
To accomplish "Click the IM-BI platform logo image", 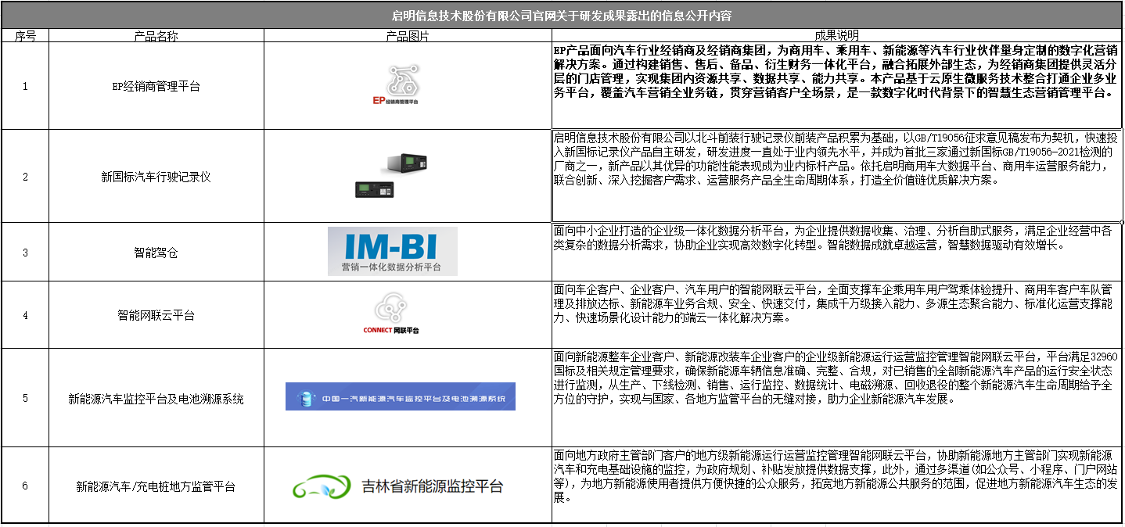I will [392, 251].
